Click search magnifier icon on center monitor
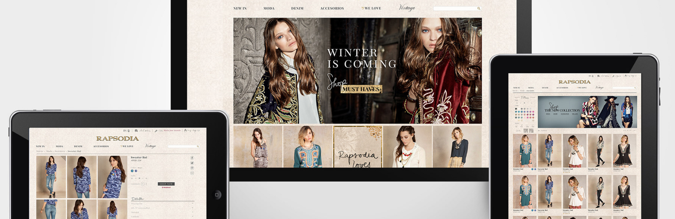The height and width of the screenshot is (219, 675). click(x=479, y=8)
